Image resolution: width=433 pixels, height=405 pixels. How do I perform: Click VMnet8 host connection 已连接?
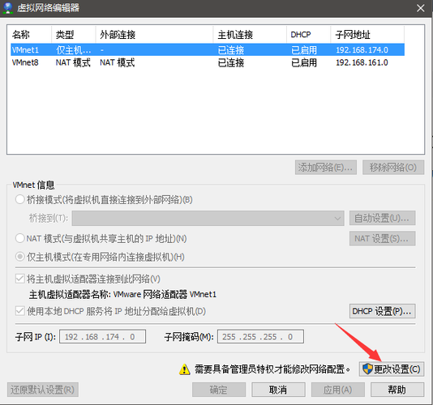coord(231,62)
